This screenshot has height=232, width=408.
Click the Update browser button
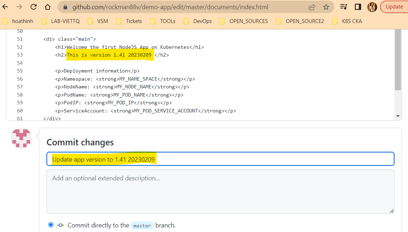tap(394, 7)
